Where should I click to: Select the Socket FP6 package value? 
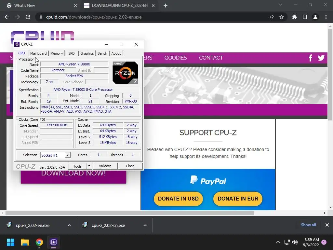click(74, 76)
